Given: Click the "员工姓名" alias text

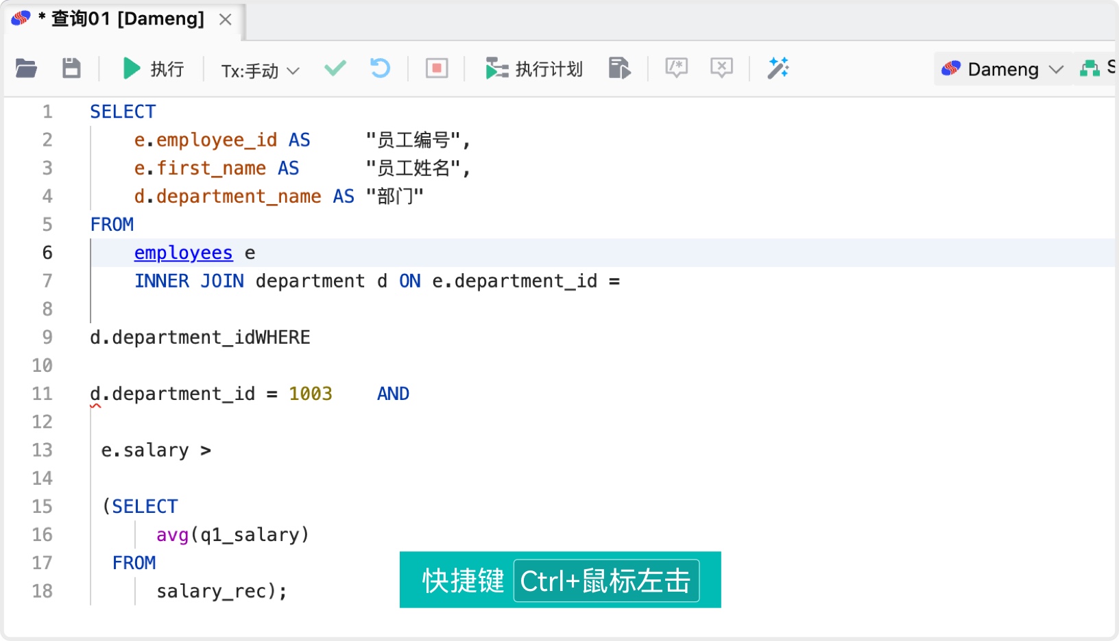Looking at the screenshot, I should (412, 168).
